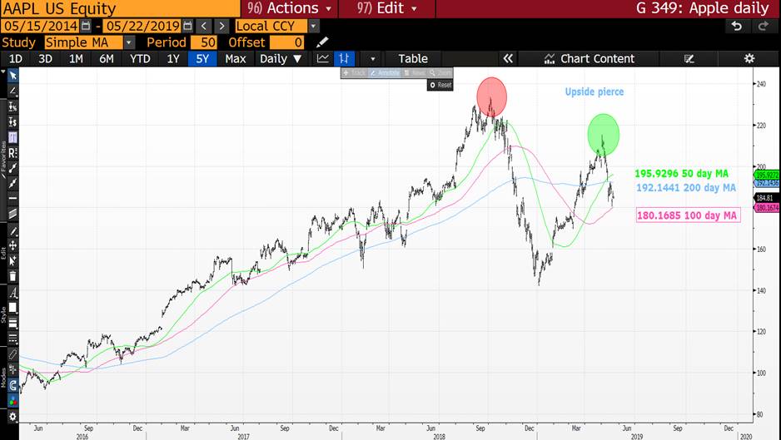
Task: Select the dollar change measure tool
Action: 13,122
